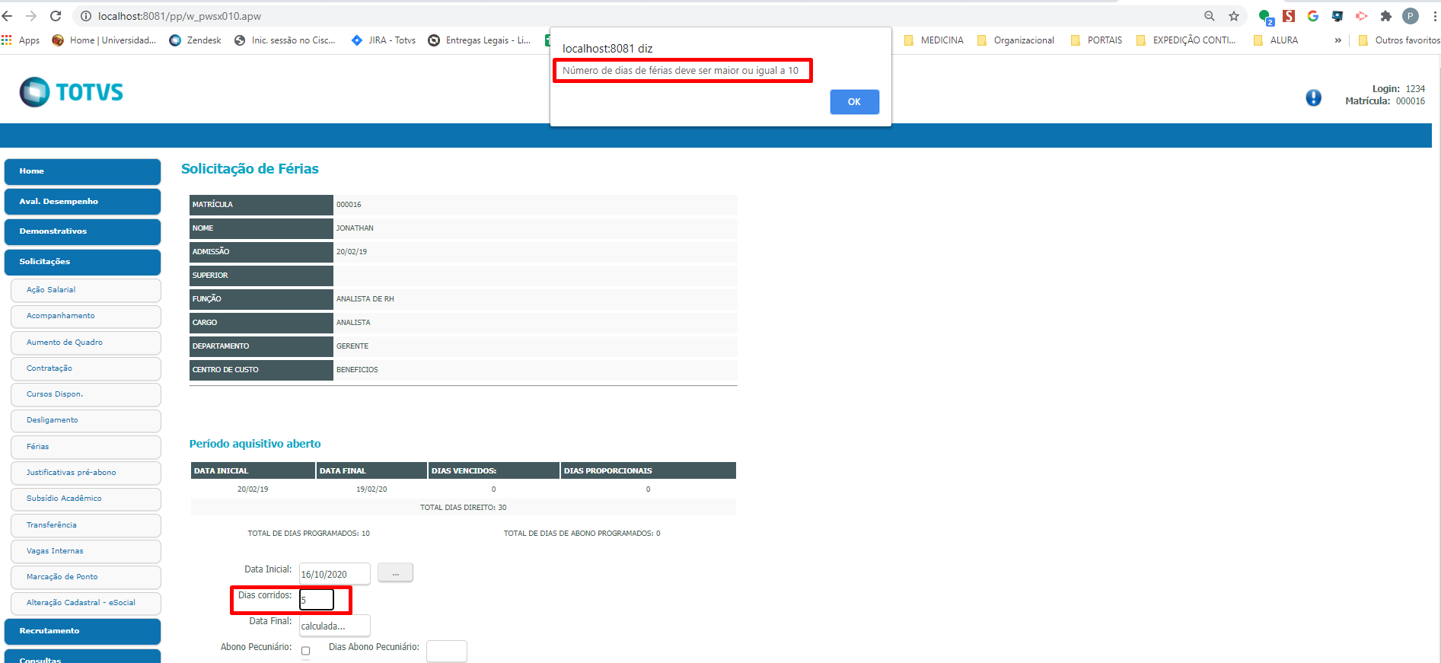Select Marcação de Ponto in the sidebar
Viewport: 1441px width, 663px height.
[86, 577]
